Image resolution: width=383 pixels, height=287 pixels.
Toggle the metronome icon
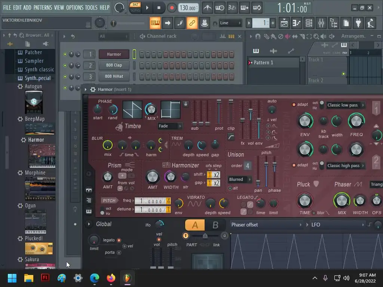[207, 8]
